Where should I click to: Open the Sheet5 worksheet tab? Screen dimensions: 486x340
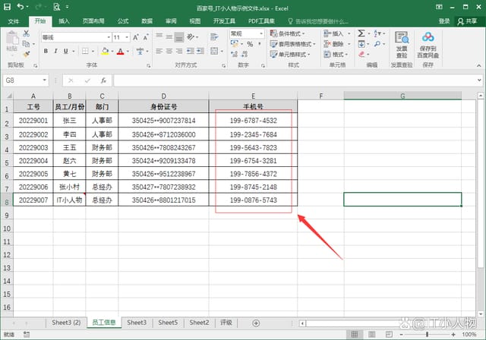(168, 323)
